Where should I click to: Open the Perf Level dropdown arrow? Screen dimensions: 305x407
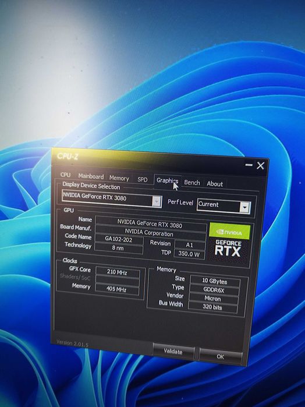[x=245, y=207]
